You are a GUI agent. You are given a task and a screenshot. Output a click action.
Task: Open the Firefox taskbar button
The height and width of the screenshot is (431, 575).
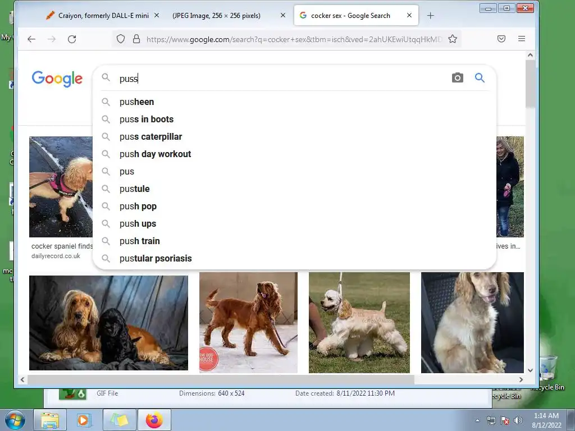(x=154, y=420)
